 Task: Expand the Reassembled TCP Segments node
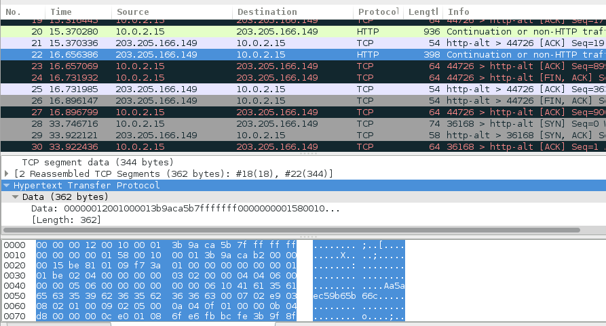click(x=7, y=174)
